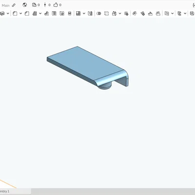Select the Boolean tool

point(98,14)
